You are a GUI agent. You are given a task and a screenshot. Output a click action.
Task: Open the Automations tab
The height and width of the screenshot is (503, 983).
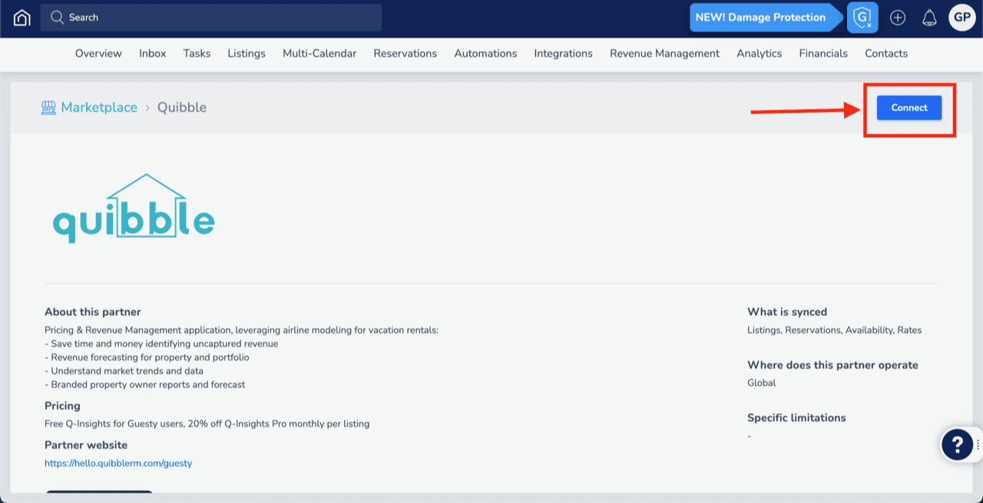[485, 54]
